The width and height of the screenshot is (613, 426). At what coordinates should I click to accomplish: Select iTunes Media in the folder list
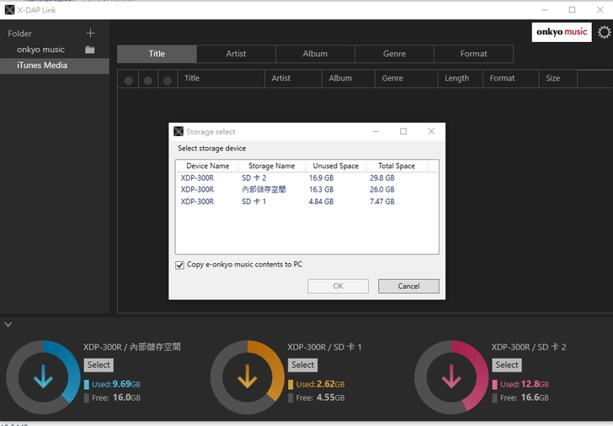[42, 66]
